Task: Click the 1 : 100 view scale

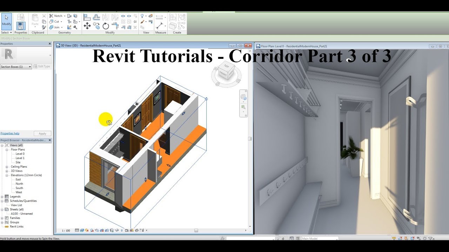Action: click(x=66, y=231)
